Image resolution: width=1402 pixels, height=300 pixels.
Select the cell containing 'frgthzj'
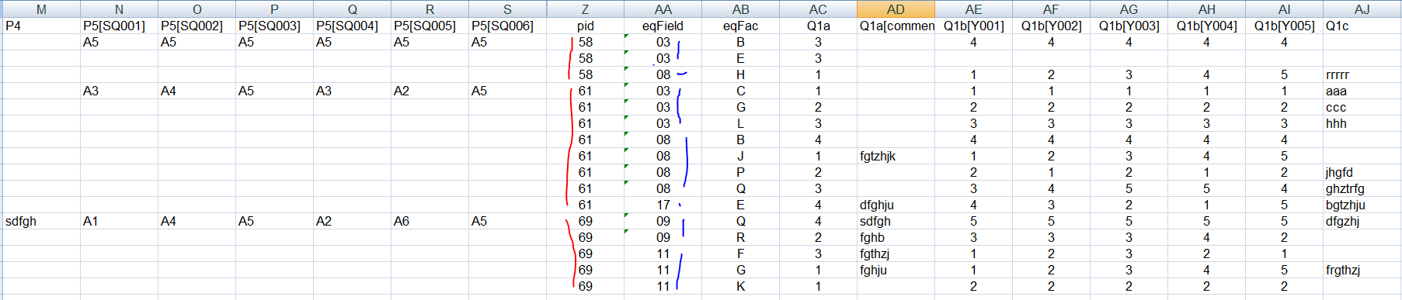(1362, 270)
